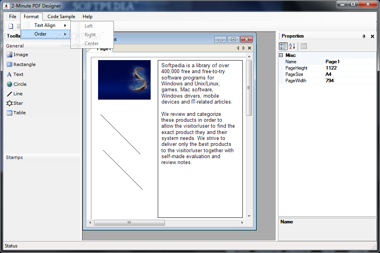Screen dimensions: 380x253
Task: Pick Center in Text Align submenu
Action: tap(91, 43)
